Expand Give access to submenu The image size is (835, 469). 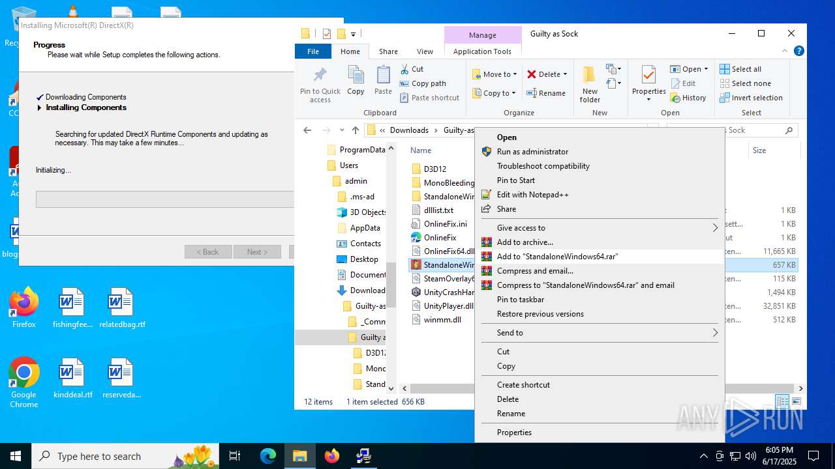point(600,228)
